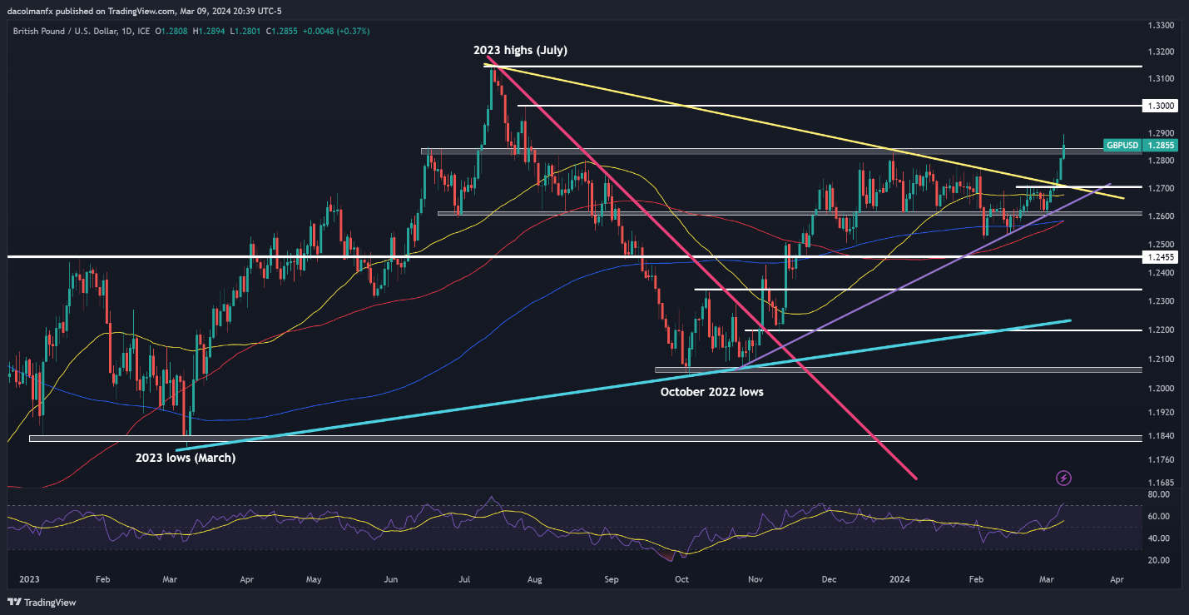
Task: Click the 1.2700 price axis label
Action: (x=1160, y=189)
